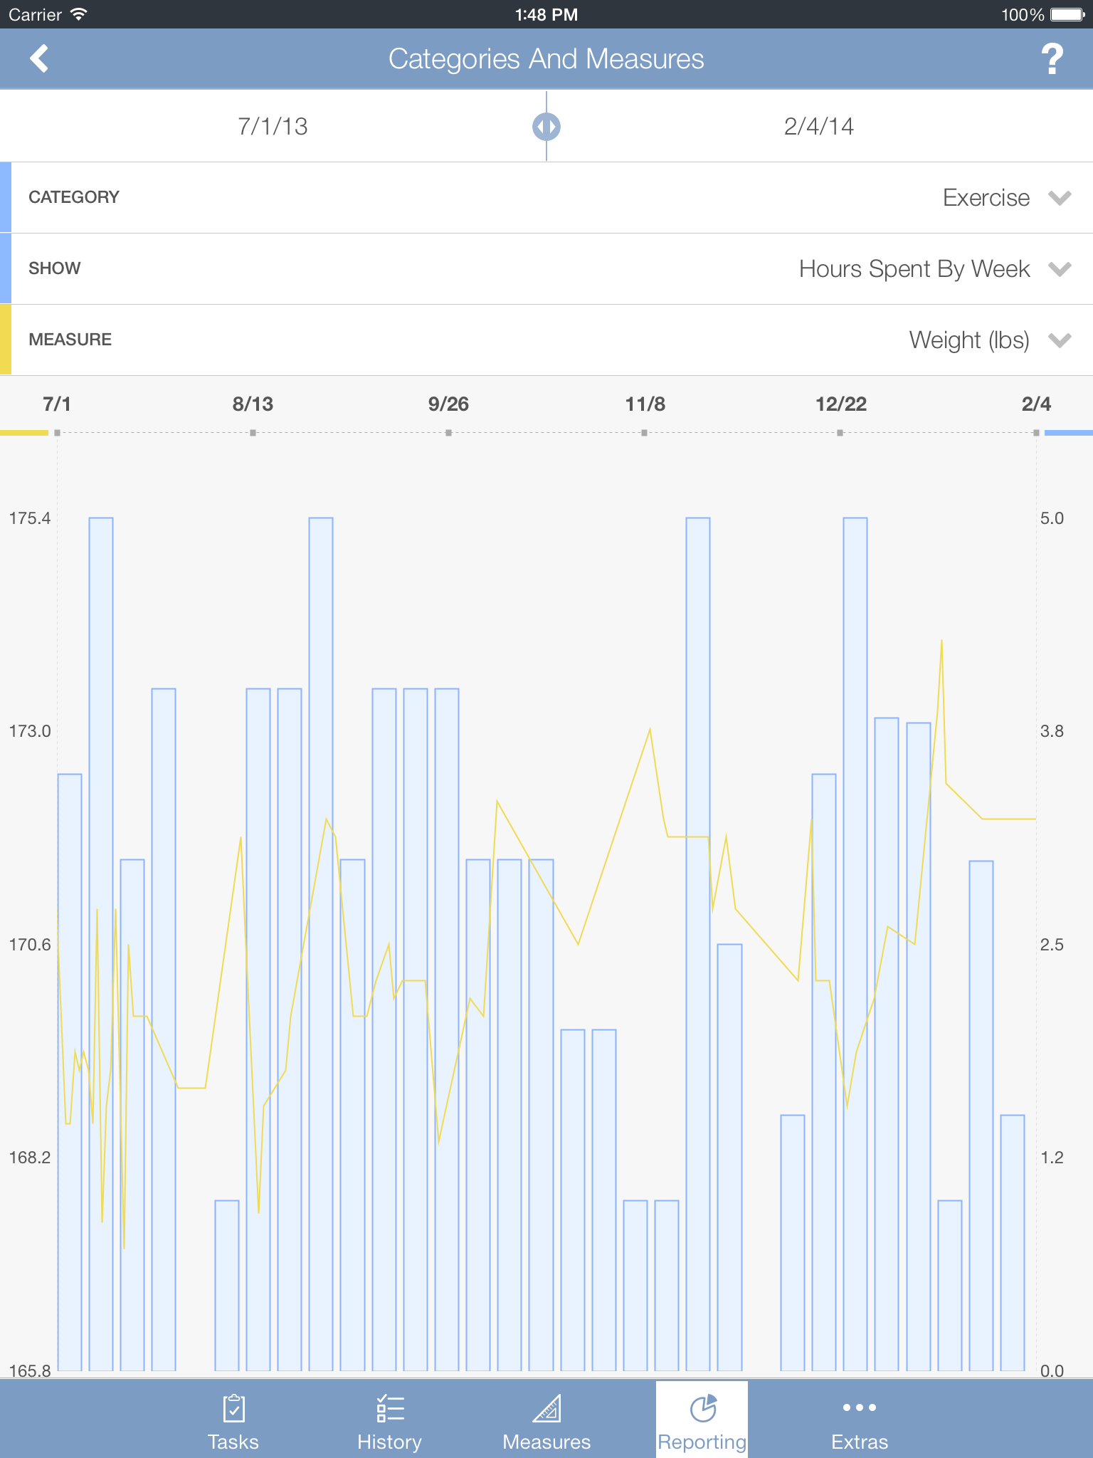Select the date range divider handle
The width and height of the screenshot is (1093, 1458).
click(546, 127)
